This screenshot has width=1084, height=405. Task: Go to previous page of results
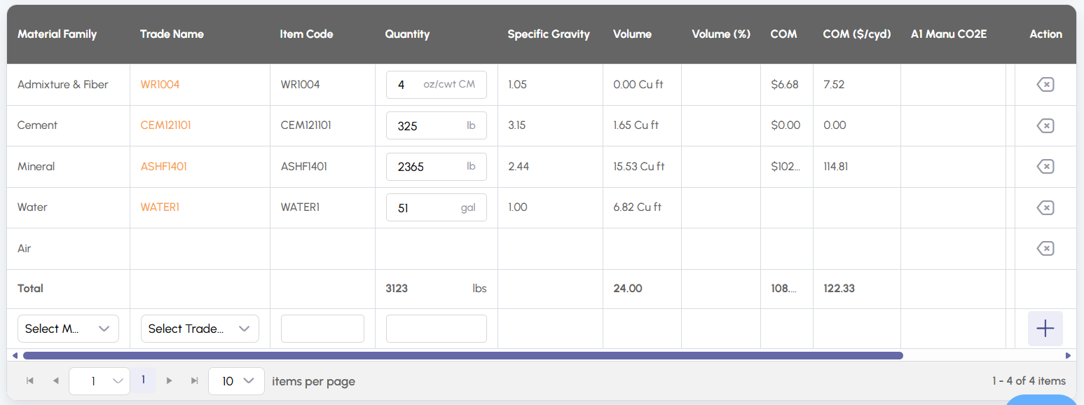tap(56, 380)
